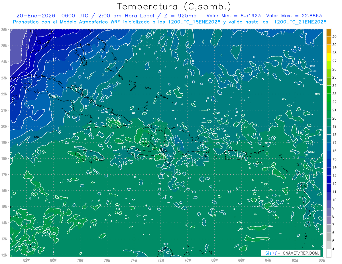
Task: Click the '14' isotherm contour label
Action: click(x=33, y=76)
